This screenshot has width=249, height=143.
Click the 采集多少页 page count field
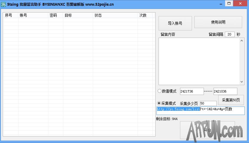(x=208, y=103)
